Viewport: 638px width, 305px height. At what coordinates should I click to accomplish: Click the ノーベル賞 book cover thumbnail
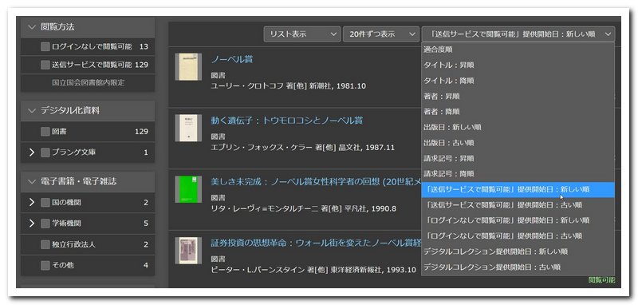tap(188, 67)
